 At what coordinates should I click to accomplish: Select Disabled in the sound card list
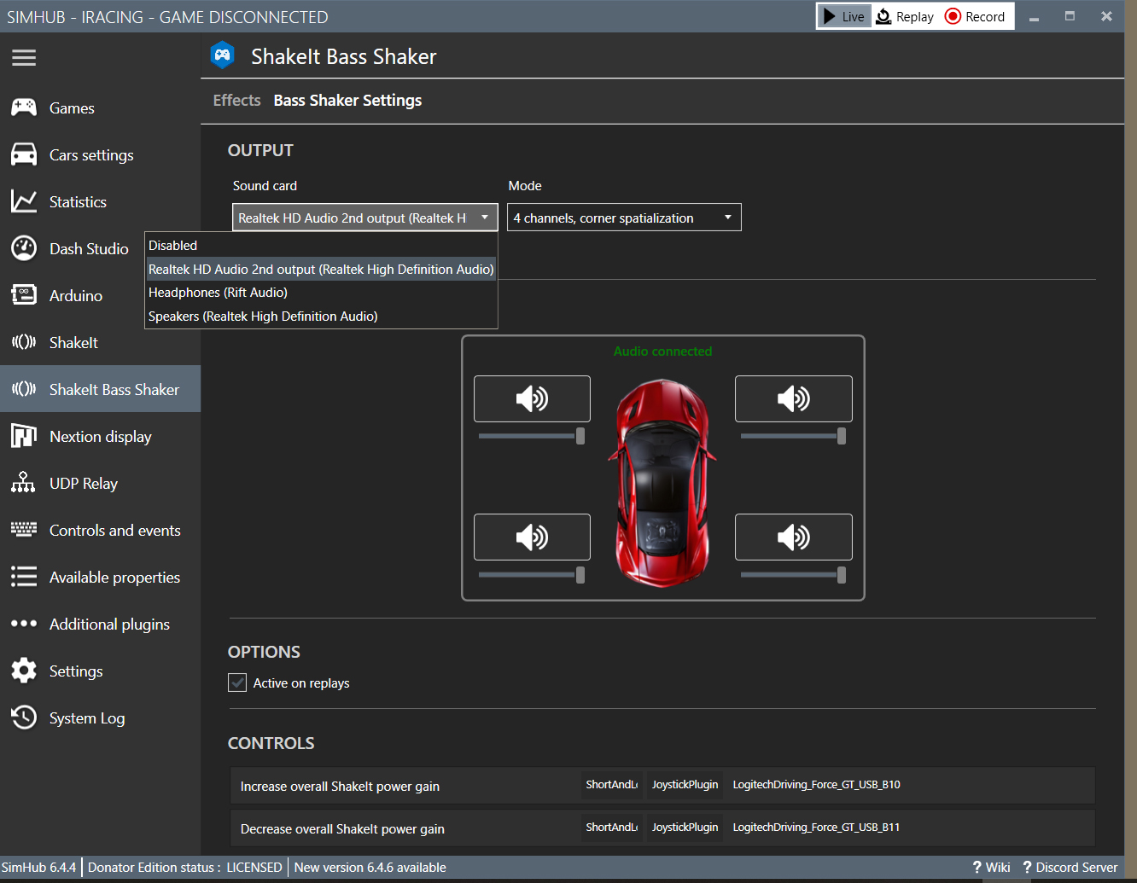coord(321,245)
